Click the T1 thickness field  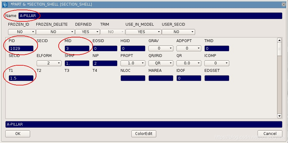pos(21,78)
